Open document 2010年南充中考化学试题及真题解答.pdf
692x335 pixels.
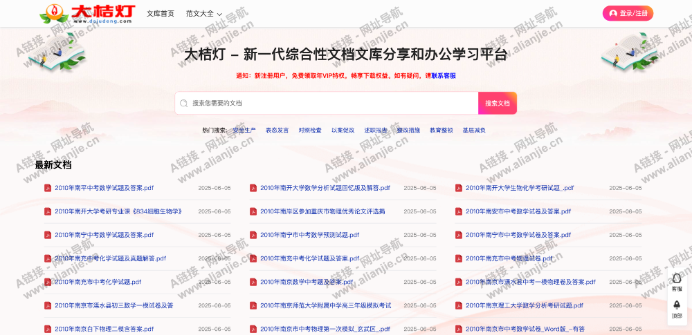click(x=110, y=258)
